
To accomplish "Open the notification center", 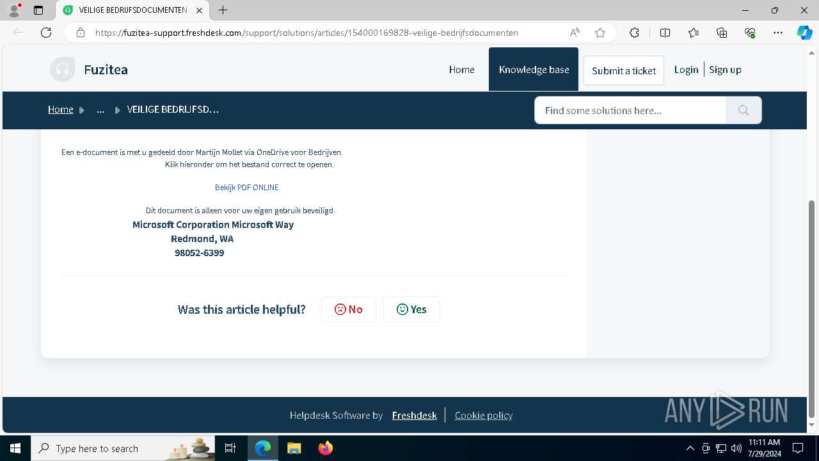I will click(x=798, y=448).
